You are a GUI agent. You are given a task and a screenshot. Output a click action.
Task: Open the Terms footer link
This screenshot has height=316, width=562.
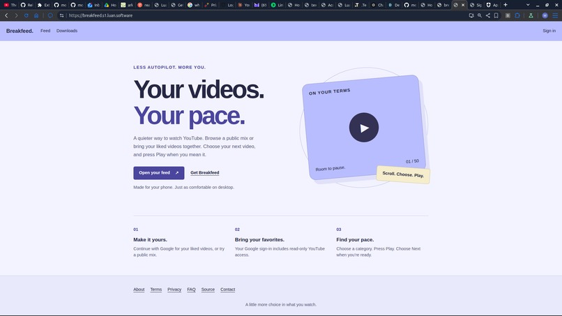coord(156,289)
